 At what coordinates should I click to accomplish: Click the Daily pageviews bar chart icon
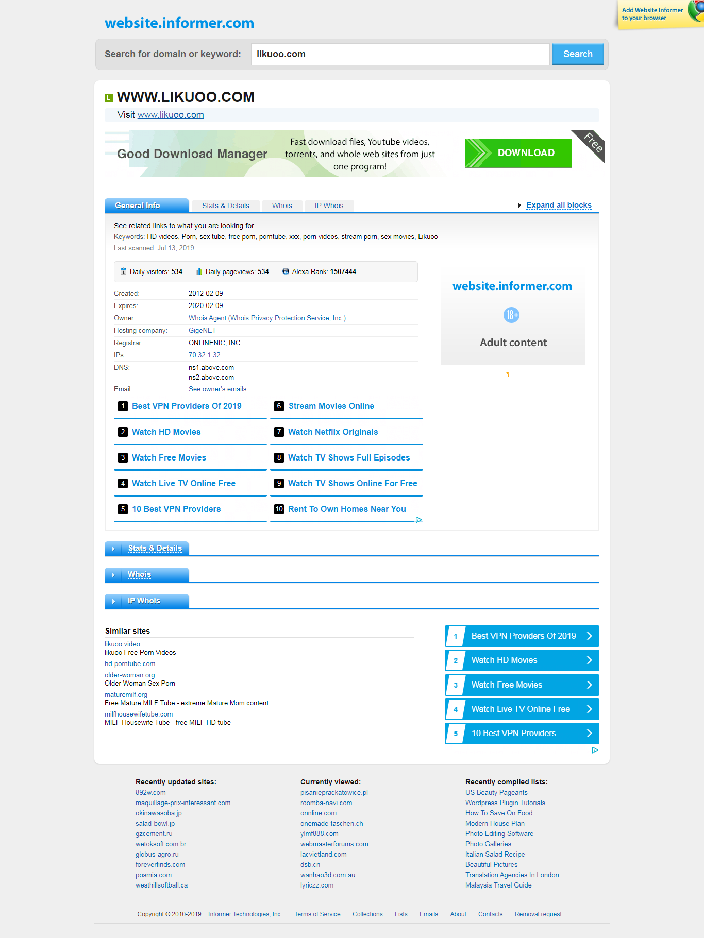tap(199, 271)
